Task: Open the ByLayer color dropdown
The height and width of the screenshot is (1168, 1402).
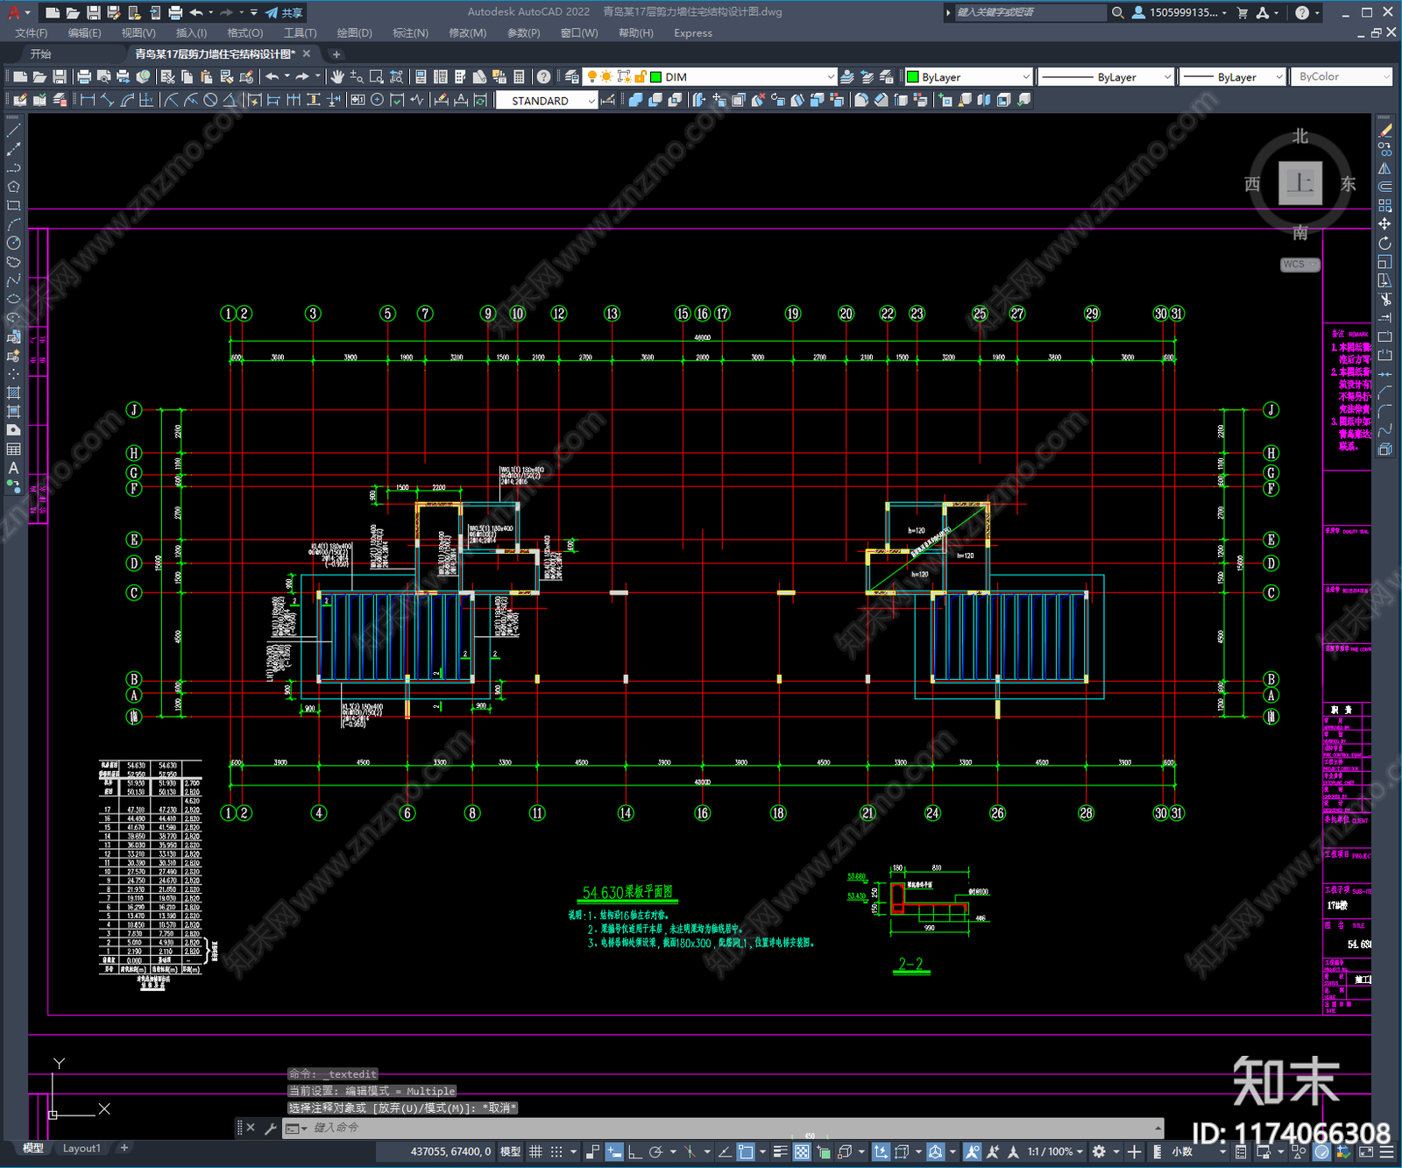Action: (x=1026, y=77)
